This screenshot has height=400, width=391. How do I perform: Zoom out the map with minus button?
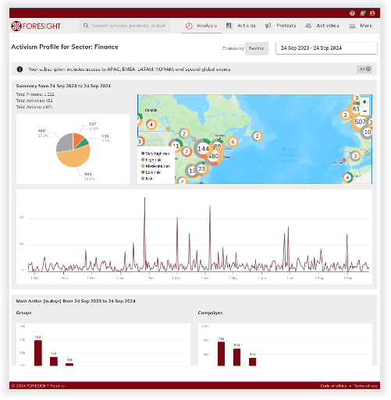pos(364,111)
